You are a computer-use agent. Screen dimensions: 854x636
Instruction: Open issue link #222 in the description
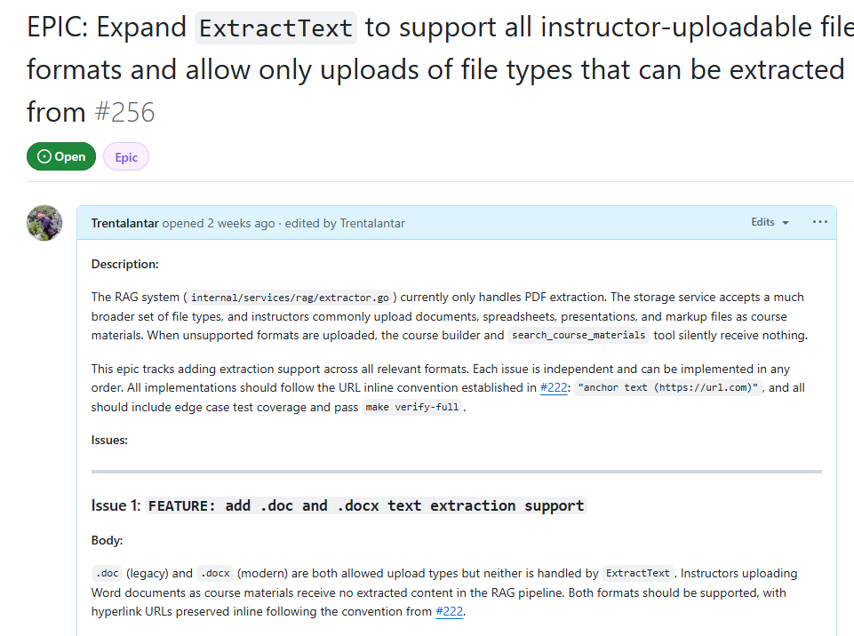pos(552,387)
